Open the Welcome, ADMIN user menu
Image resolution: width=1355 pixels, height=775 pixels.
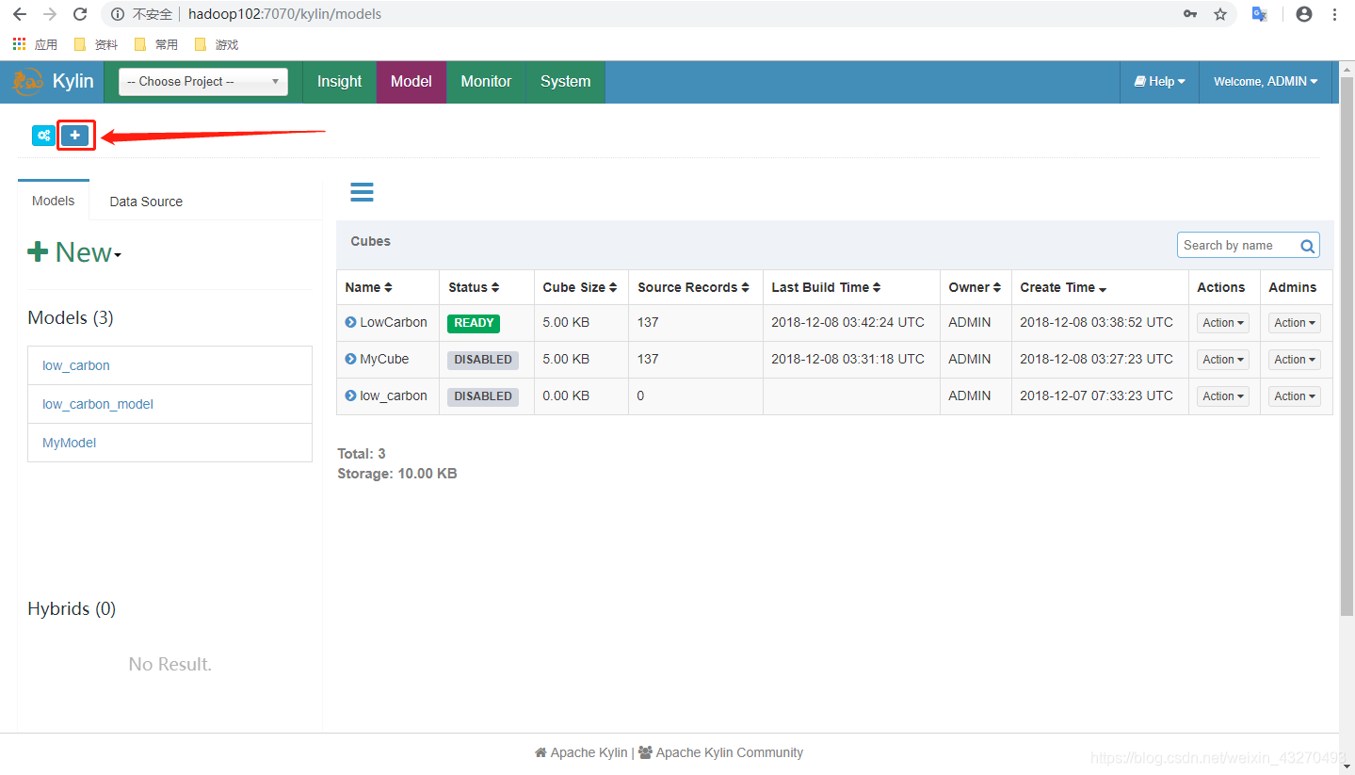[1266, 82]
